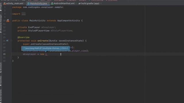The image size is (184, 103).
Task: Collapse the onCreate method fold marker
Action: pyautogui.click(x=11, y=41)
